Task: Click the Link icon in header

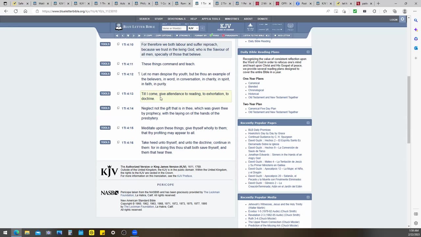Action: [x=263, y=24]
